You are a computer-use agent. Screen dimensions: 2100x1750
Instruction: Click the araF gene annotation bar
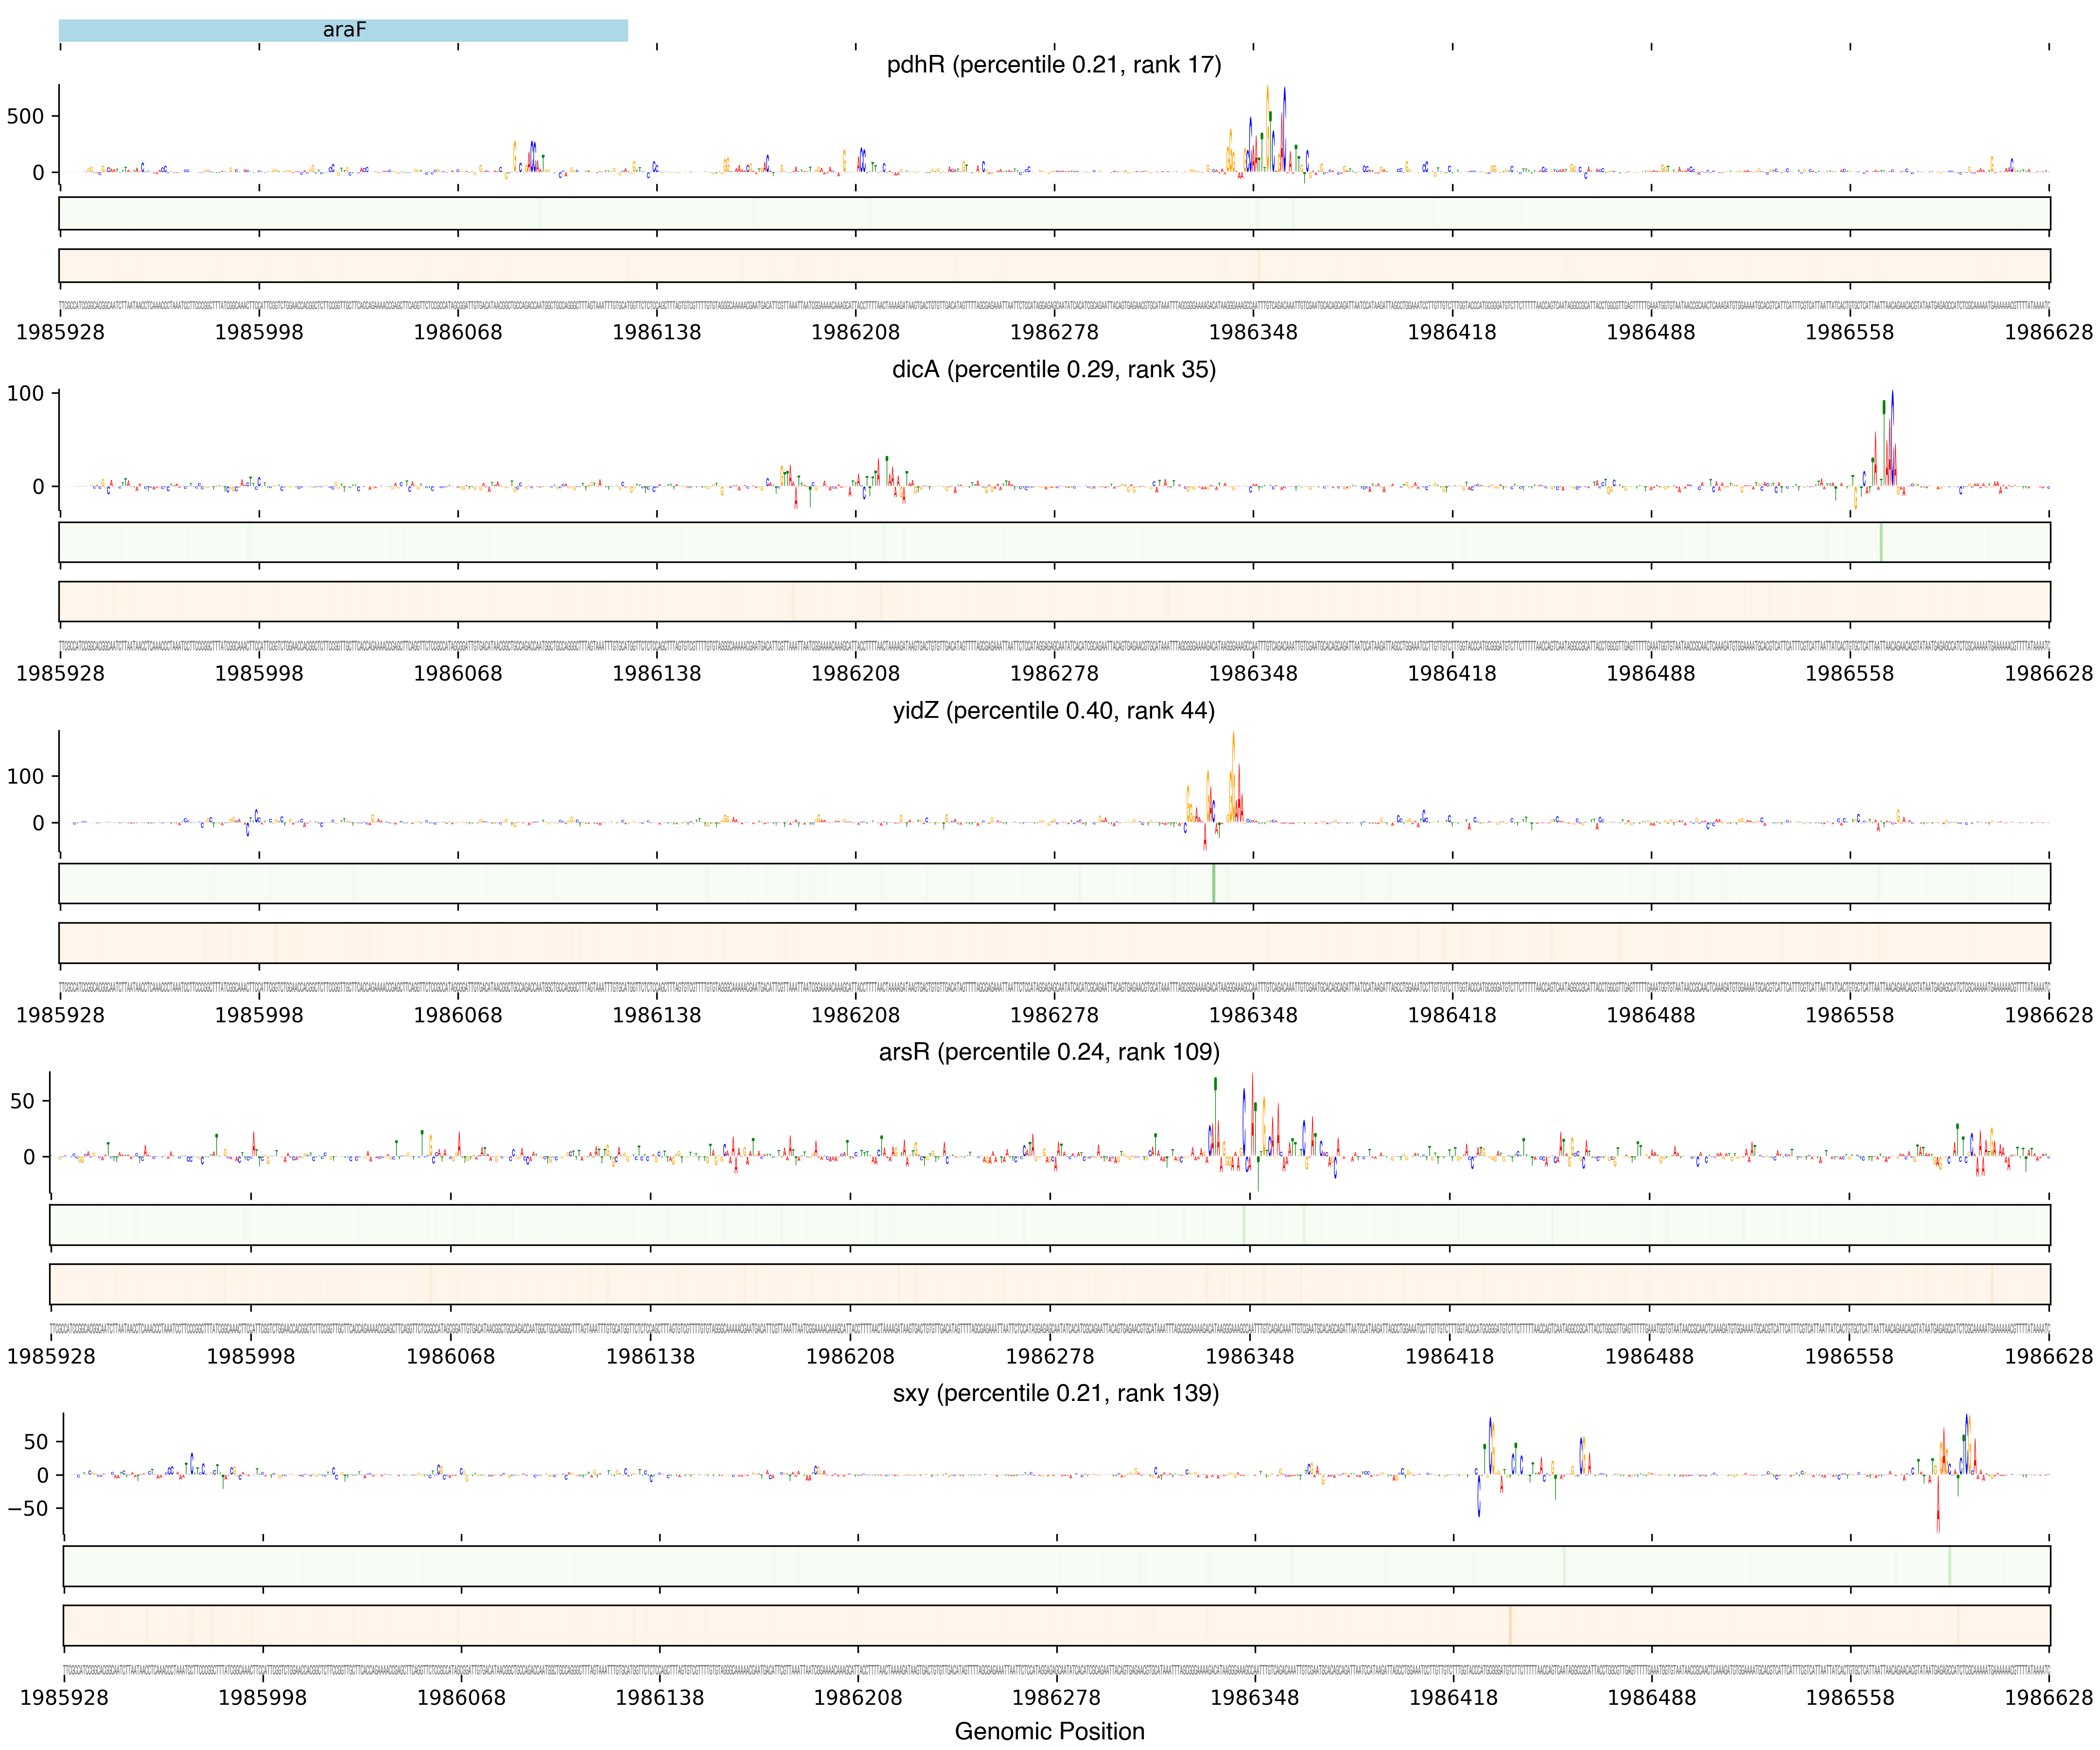[343, 30]
